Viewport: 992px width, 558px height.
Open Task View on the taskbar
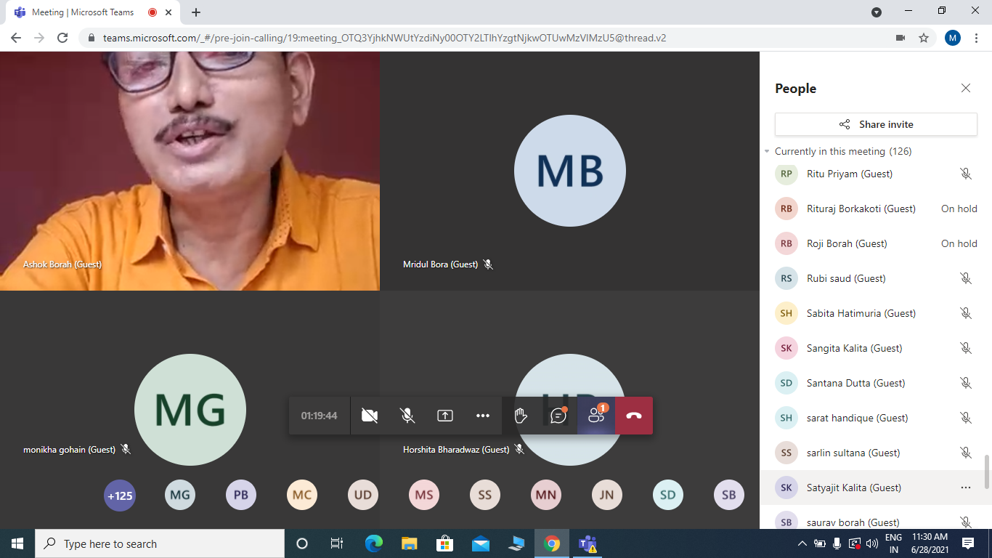coord(337,543)
